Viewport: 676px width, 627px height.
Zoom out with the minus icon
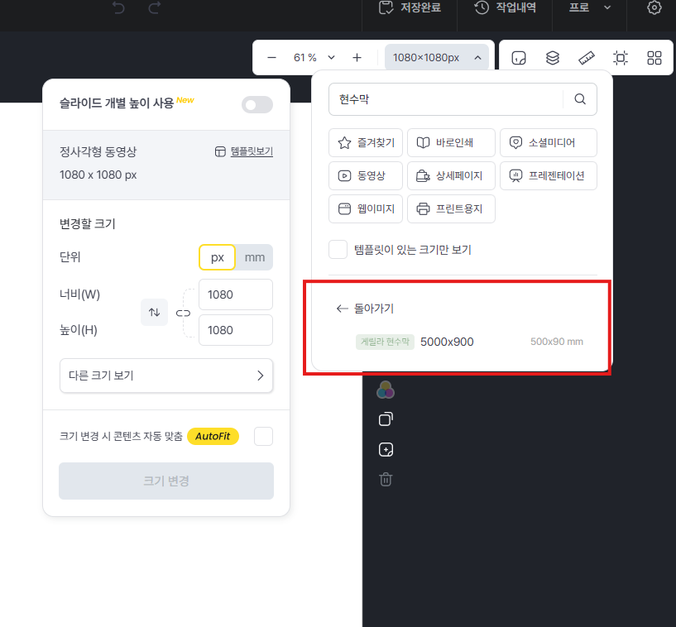pos(271,58)
